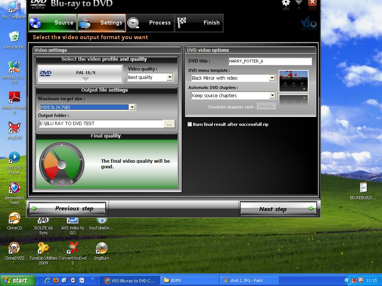
Task: Select the ConvertXtoDvd 3 shortcut
Action: 73,254
